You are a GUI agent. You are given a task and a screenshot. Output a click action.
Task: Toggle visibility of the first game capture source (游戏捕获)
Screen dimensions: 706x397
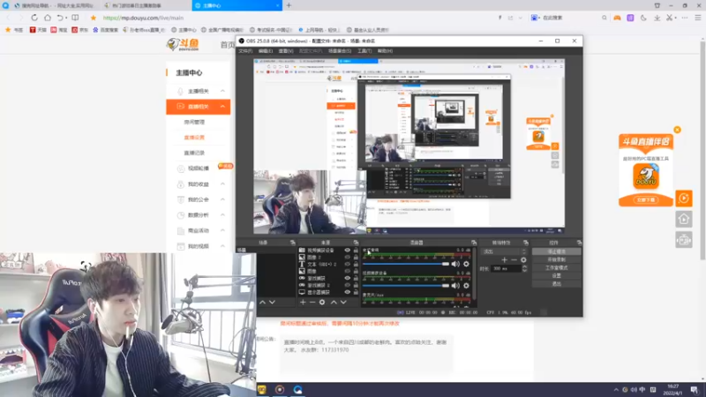[347, 278]
